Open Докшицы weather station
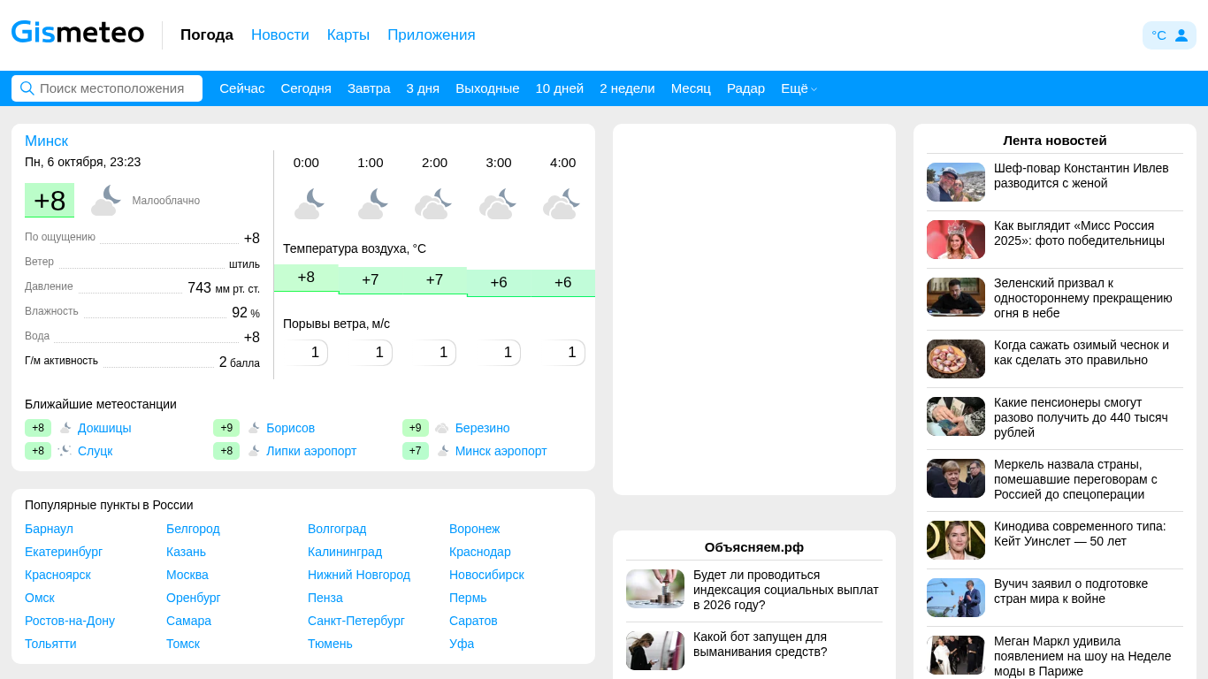 point(104,428)
